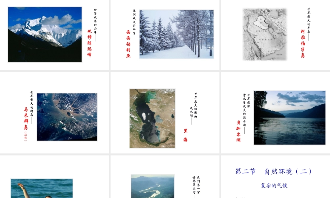Image resolution: width=330 pixels, height=198 pixels.
Task: Select the caption 亚洲第一河 世界第三河
Action: 196,185
